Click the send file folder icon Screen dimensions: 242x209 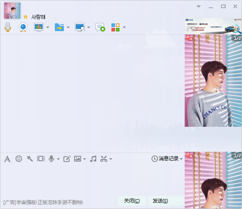click(x=59, y=27)
